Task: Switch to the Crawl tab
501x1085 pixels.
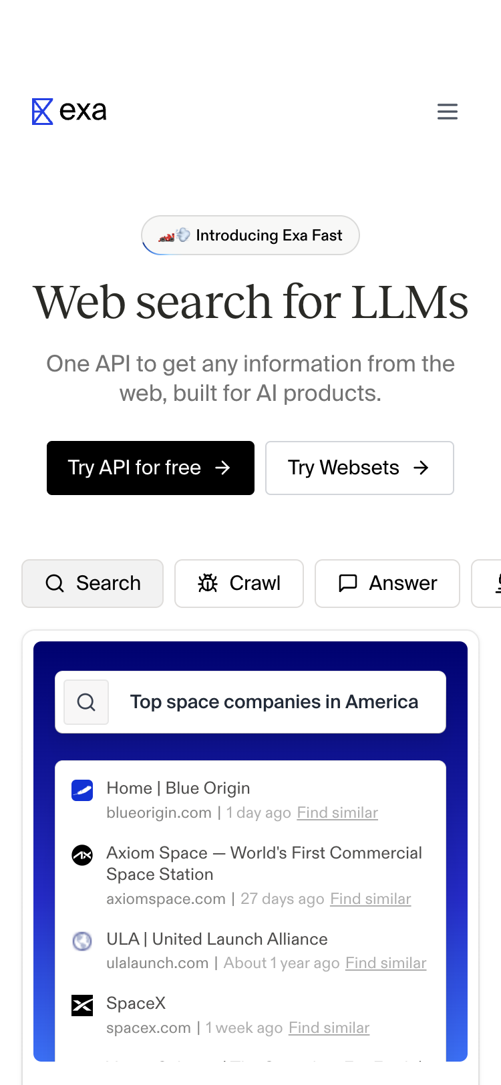Action: (x=239, y=583)
